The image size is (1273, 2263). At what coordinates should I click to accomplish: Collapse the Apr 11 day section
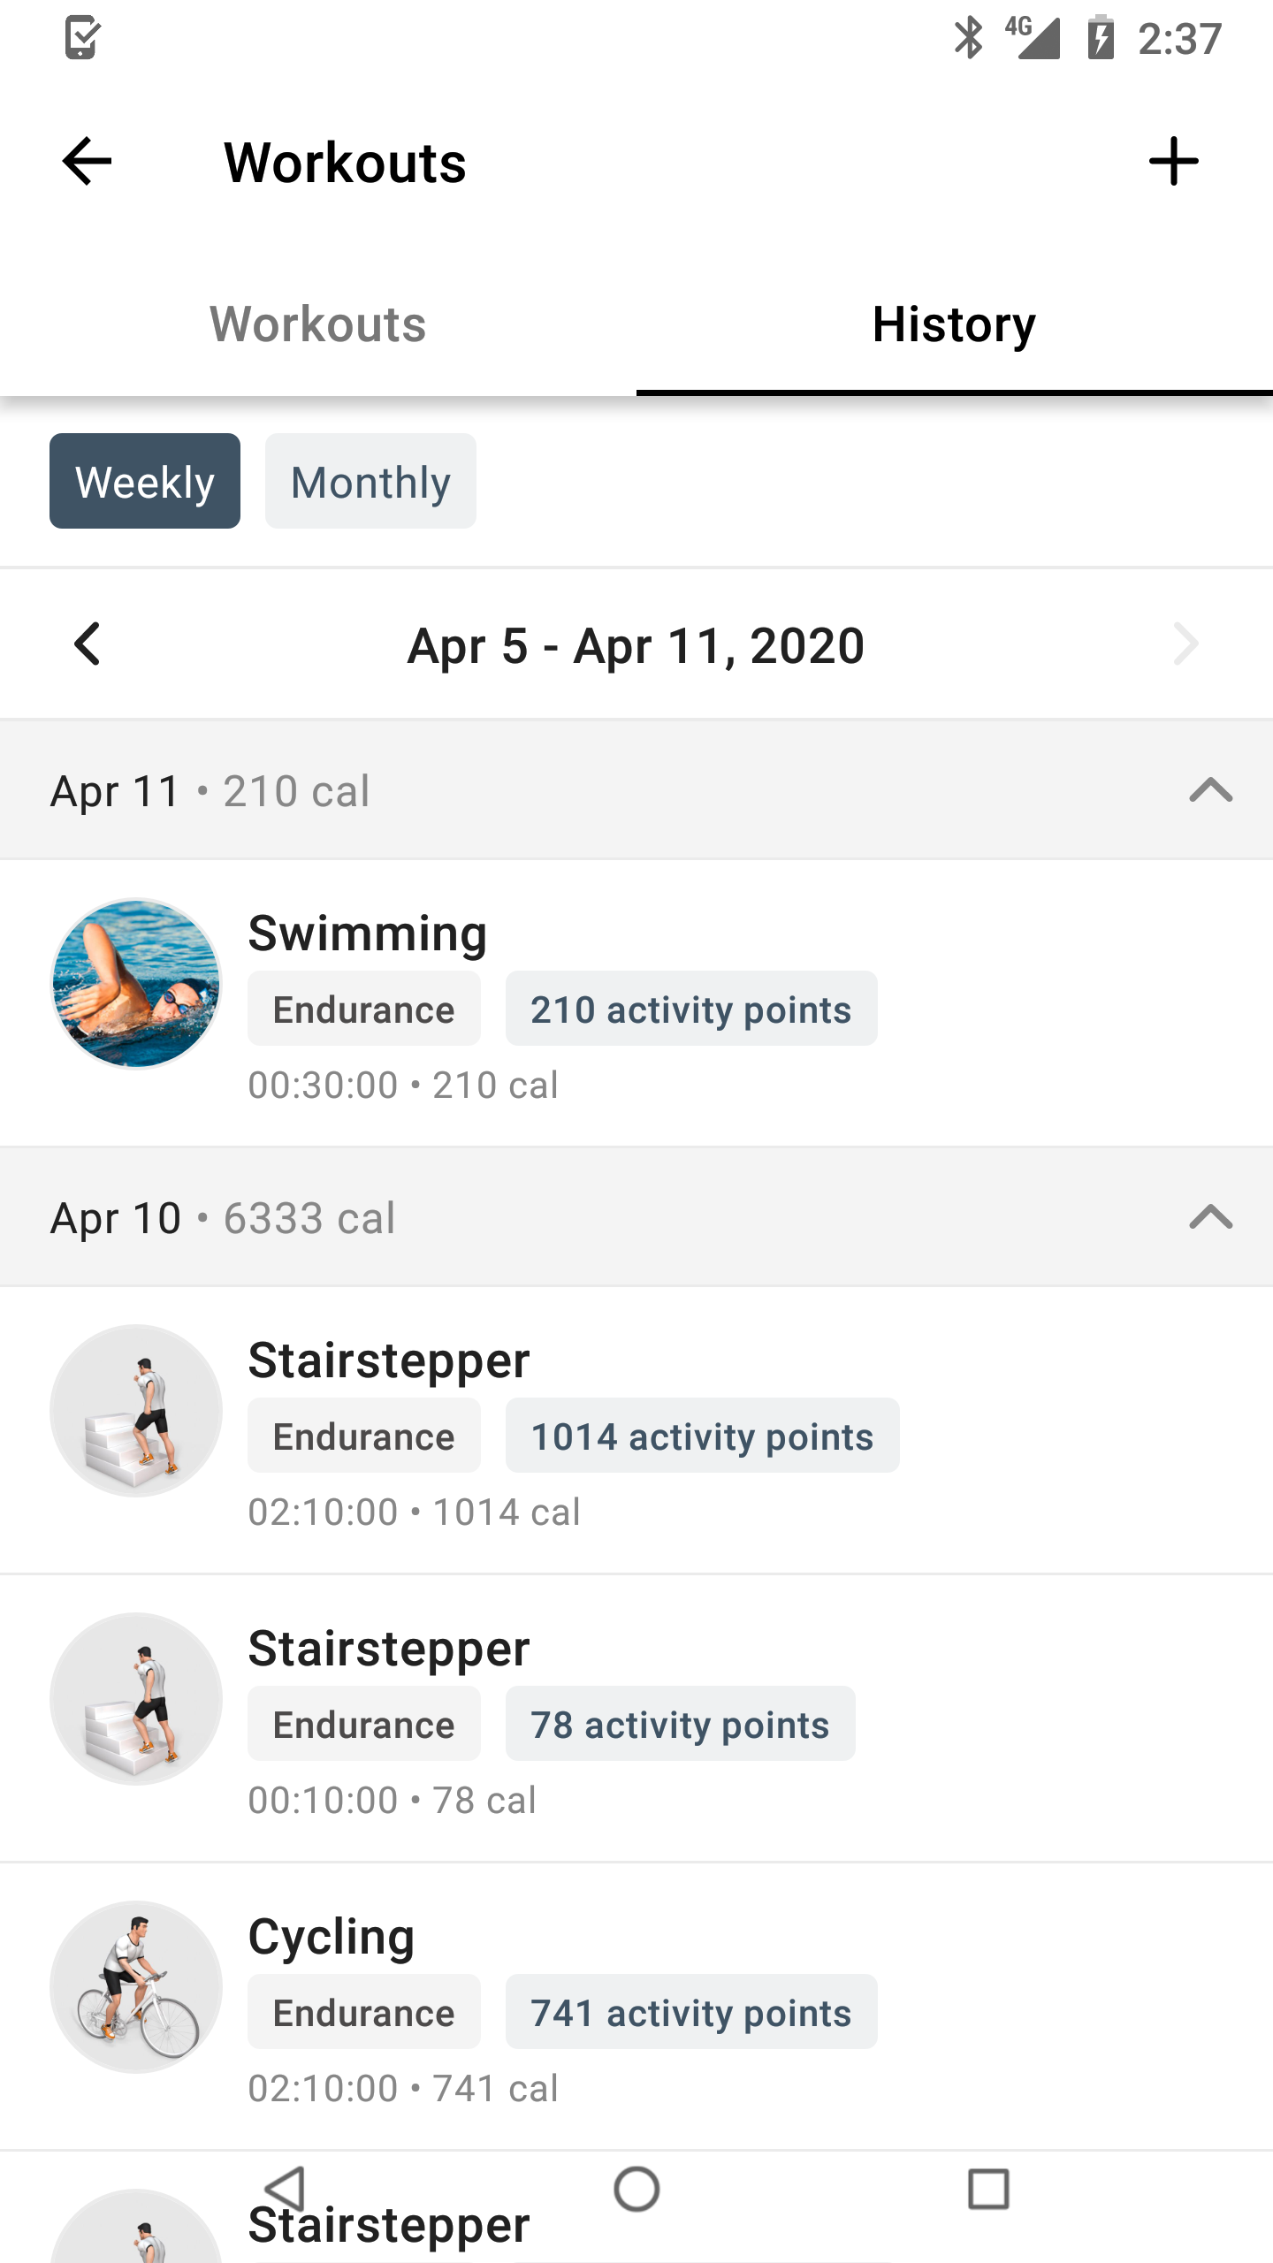pyautogui.click(x=1210, y=789)
